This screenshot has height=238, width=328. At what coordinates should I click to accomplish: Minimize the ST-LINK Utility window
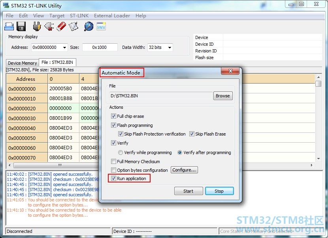291,4
